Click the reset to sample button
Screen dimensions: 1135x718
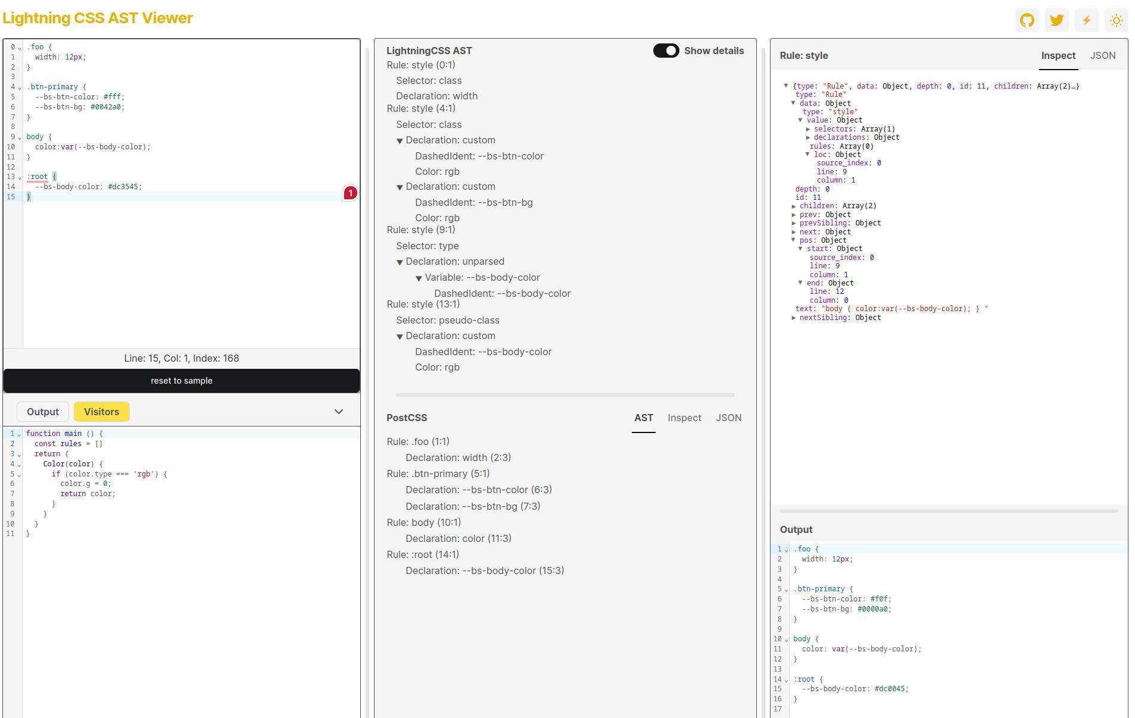182,381
